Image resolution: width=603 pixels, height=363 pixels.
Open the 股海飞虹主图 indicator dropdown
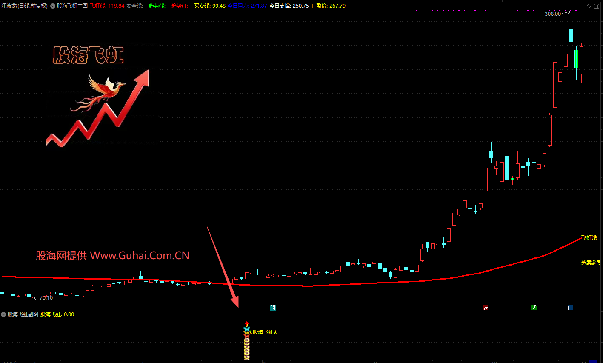[x=53, y=6]
